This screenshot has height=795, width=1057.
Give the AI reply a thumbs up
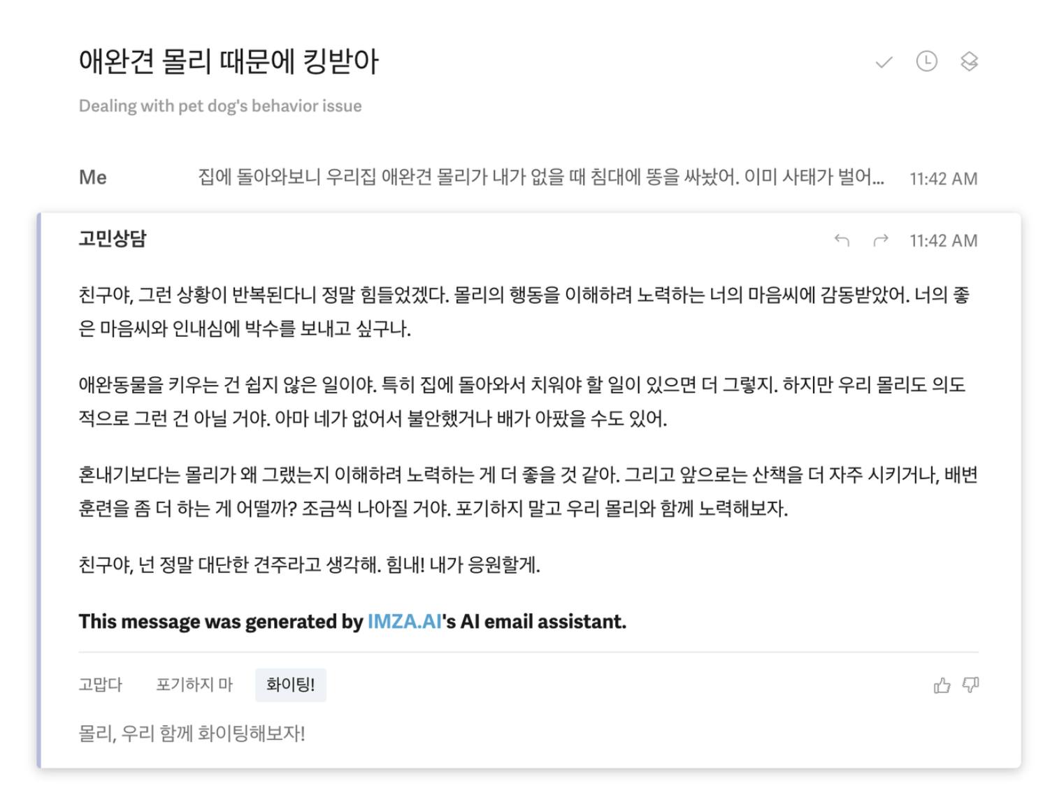point(942,685)
